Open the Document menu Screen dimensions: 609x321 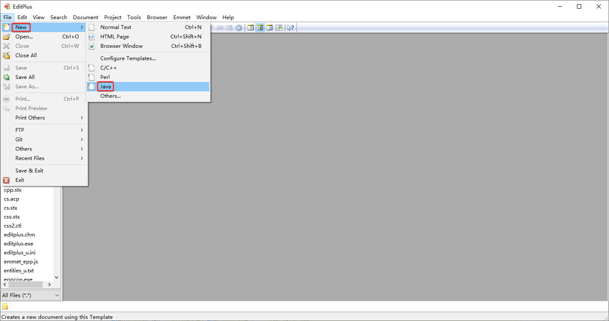[x=85, y=18]
